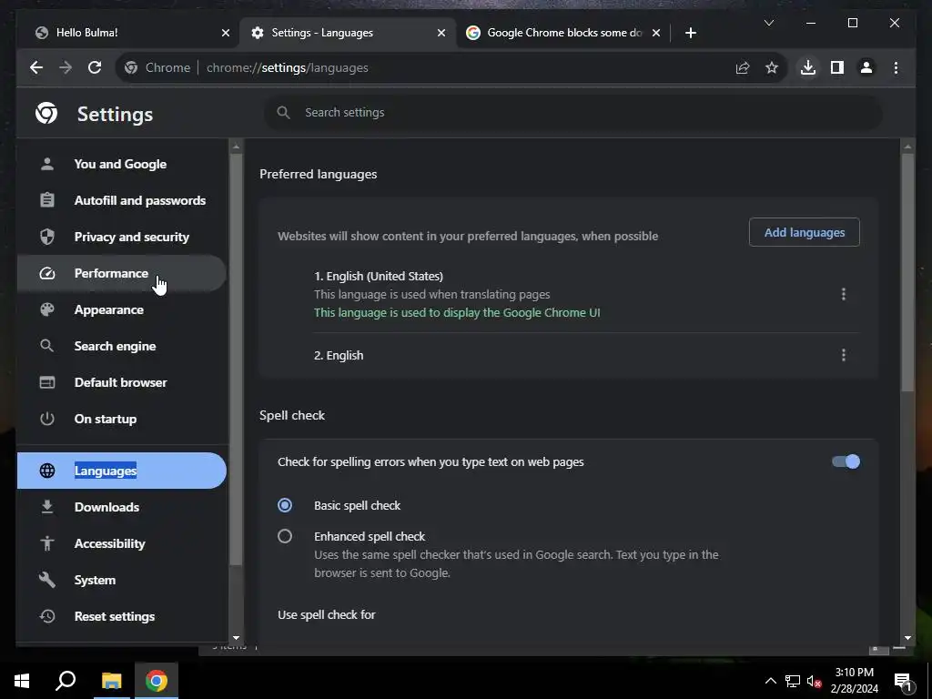Click the Autofill clipboard icon
The width and height of the screenshot is (932, 699).
click(47, 200)
